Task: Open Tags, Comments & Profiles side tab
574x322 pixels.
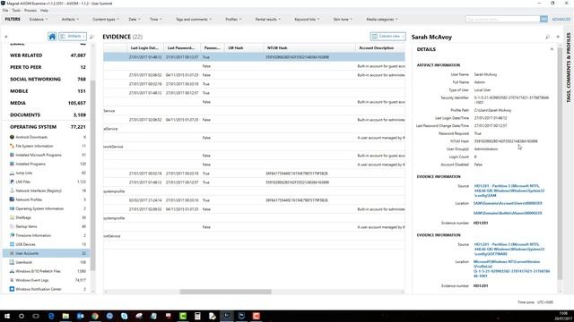Action: tap(569, 68)
